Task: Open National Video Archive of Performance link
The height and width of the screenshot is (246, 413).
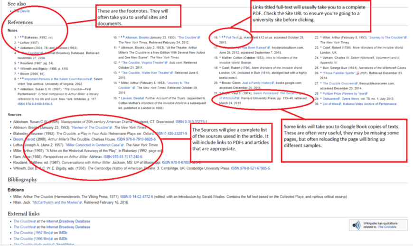Action: 369,104
